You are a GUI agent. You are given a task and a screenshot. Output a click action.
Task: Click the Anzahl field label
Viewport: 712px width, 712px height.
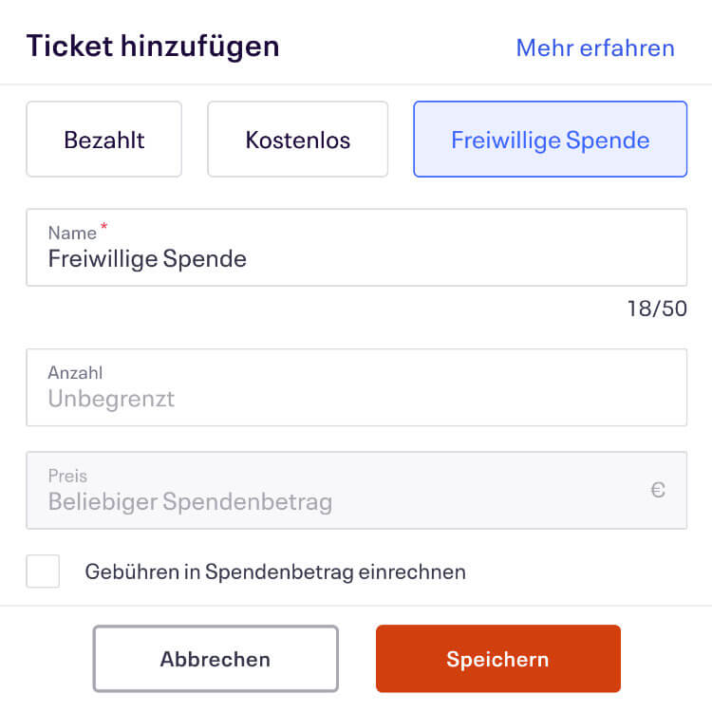point(75,373)
